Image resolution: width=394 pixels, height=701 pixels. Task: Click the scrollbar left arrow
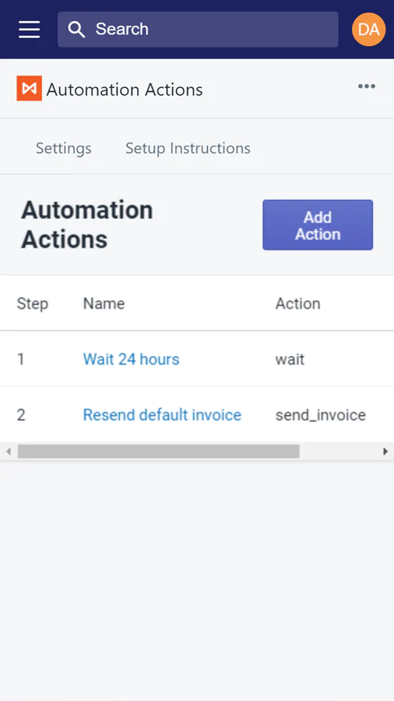coord(8,452)
